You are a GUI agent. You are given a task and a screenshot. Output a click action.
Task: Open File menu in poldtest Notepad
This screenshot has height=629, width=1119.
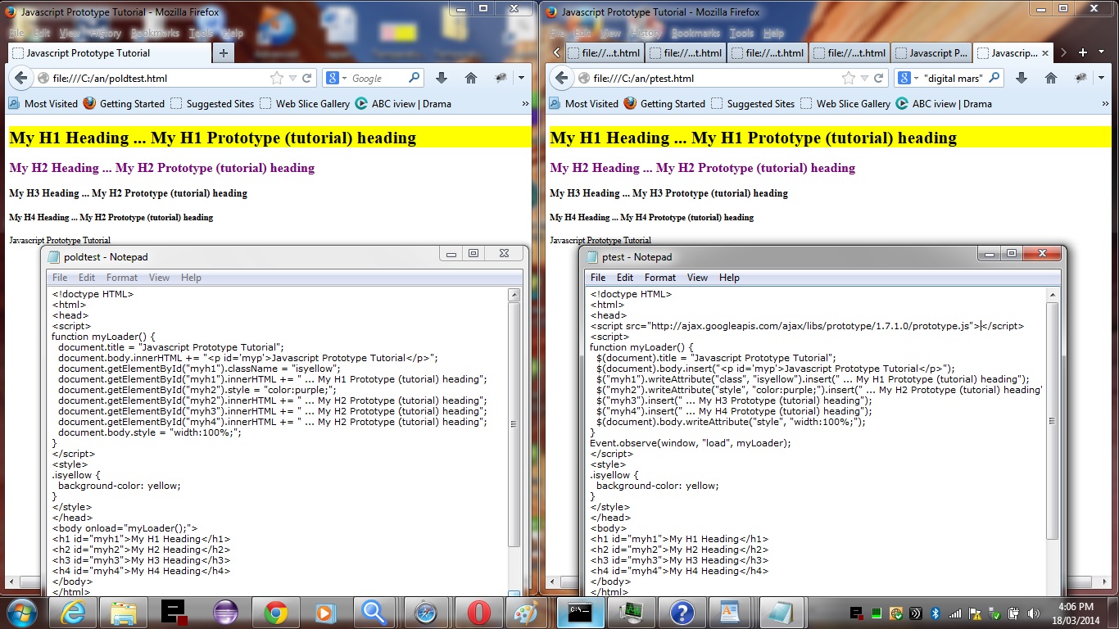(60, 278)
